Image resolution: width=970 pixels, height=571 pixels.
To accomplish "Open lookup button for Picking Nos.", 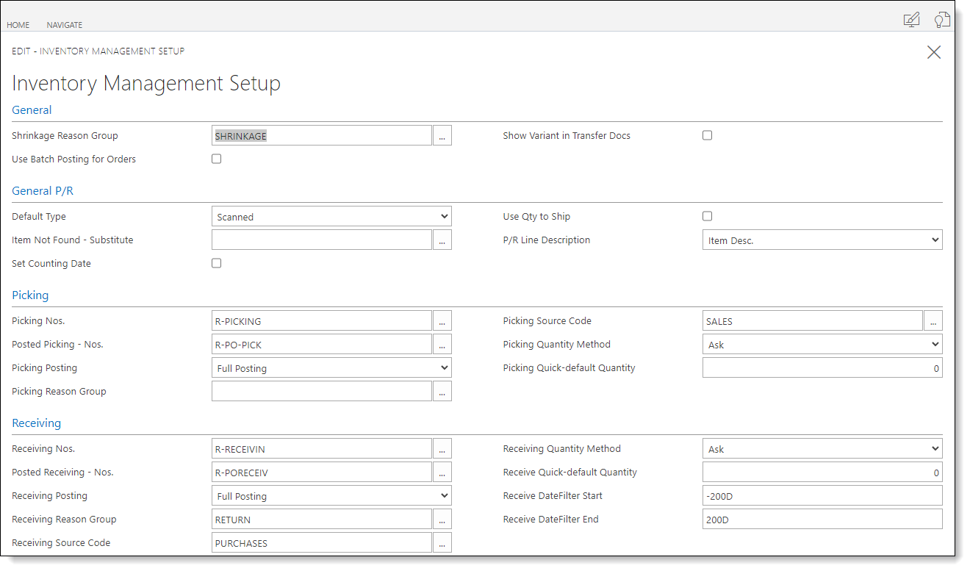I will click(442, 321).
